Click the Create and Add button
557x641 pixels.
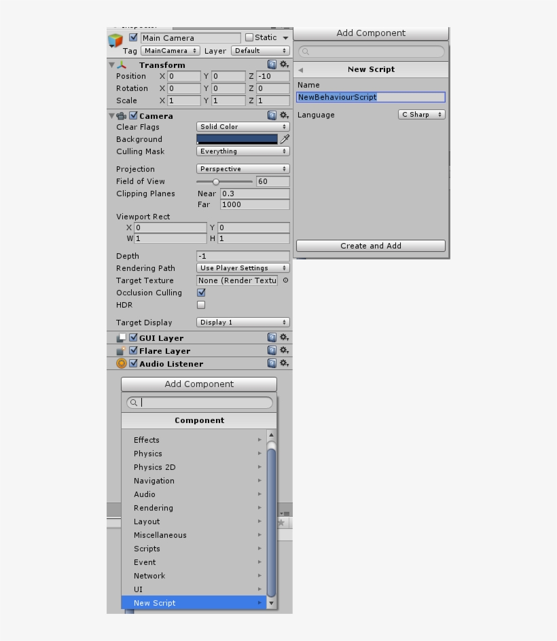coord(371,246)
